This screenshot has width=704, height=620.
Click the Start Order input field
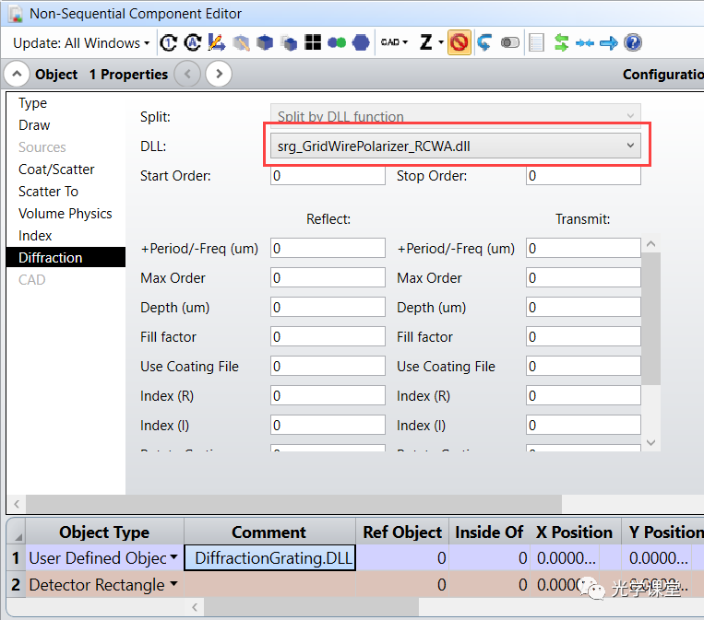pyautogui.click(x=328, y=175)
